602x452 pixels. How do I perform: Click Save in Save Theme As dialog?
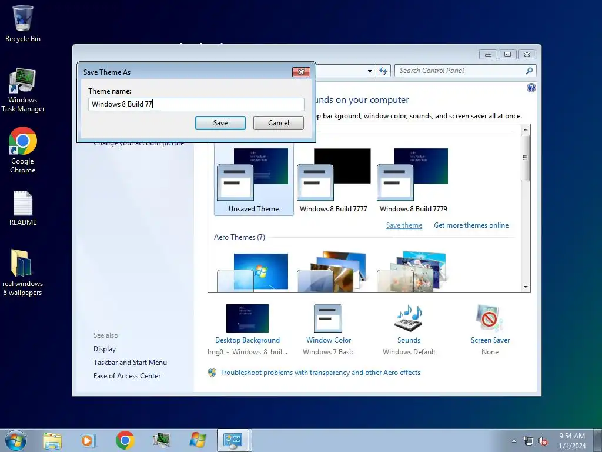(x=220, y=123)
